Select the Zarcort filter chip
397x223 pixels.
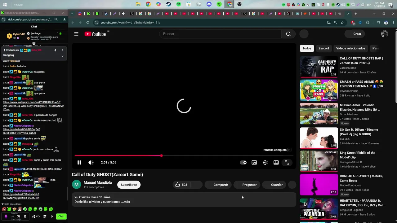click(x=323, y=48)
